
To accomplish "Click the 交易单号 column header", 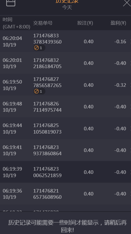I will [x=43, y=23].
